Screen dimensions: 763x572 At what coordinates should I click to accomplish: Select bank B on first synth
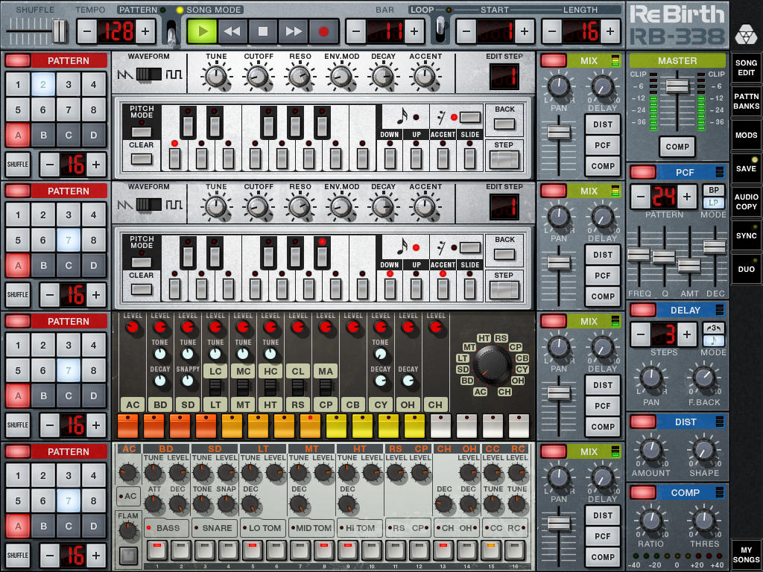43,136
